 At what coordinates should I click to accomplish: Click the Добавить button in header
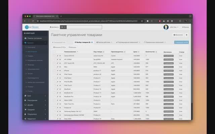[x=54, y=27]
